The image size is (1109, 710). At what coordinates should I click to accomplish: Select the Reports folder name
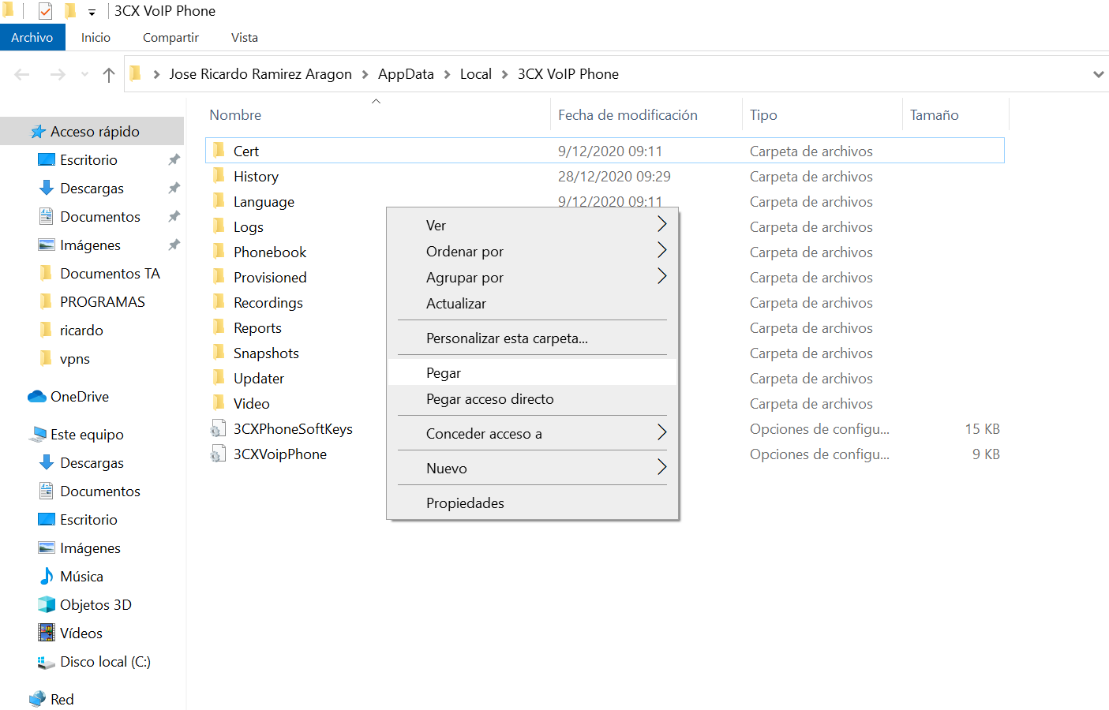[257, 328]
